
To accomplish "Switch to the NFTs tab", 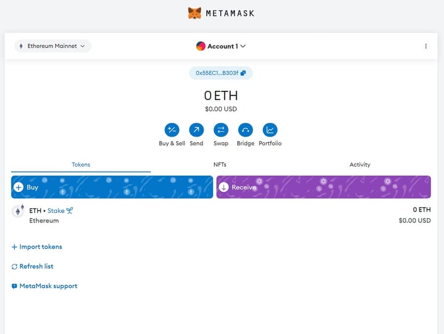I will point(220,164).
